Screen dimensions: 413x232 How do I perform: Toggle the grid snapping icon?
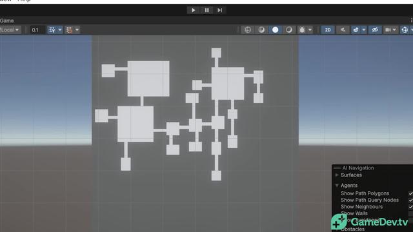click(x=52, y=30)
